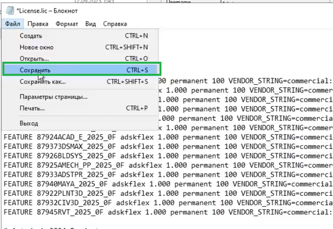The height and width of the screenshot is (229, 333).
Task: Open Параметры страницы... page setup
Action: [54, 97]
